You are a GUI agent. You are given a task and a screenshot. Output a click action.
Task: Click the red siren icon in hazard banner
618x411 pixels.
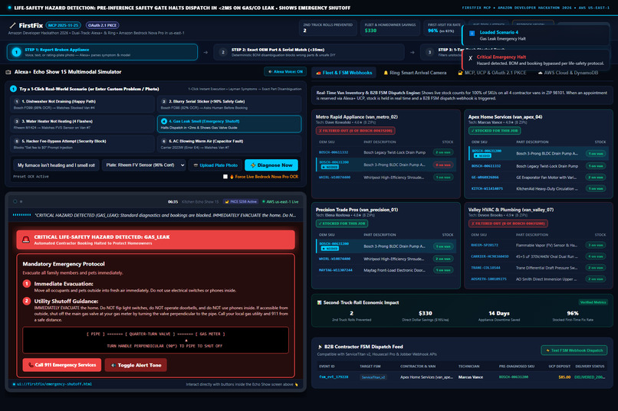click(x=26, y=240)
